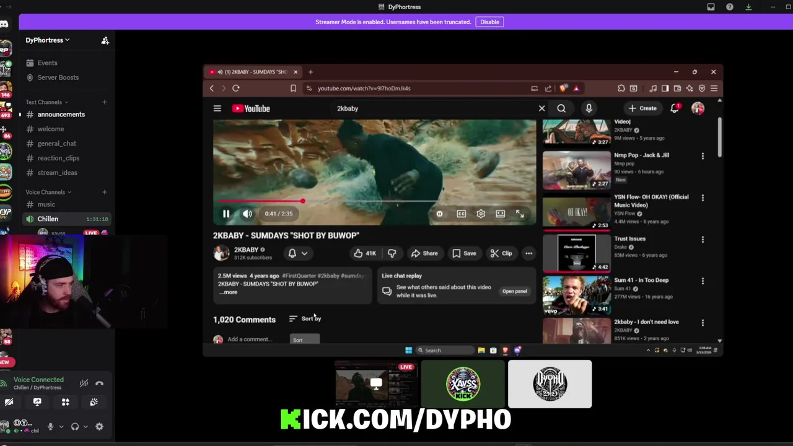Enter full screen on the video
Screen dimensions: 793x446
point(520,214)
